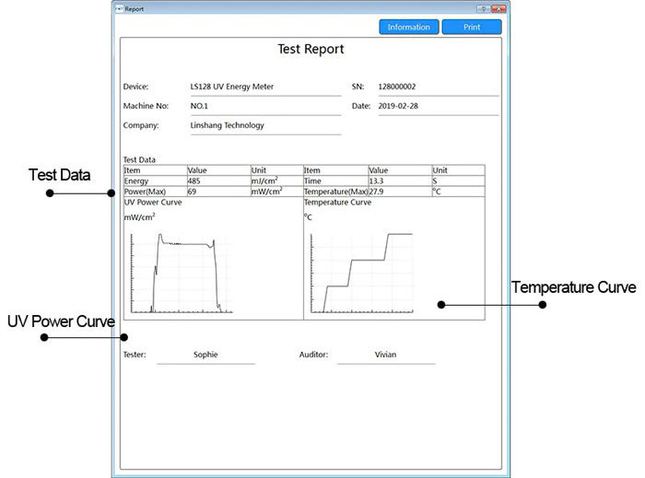Close the Report window
645x478 pixels.
499,8
